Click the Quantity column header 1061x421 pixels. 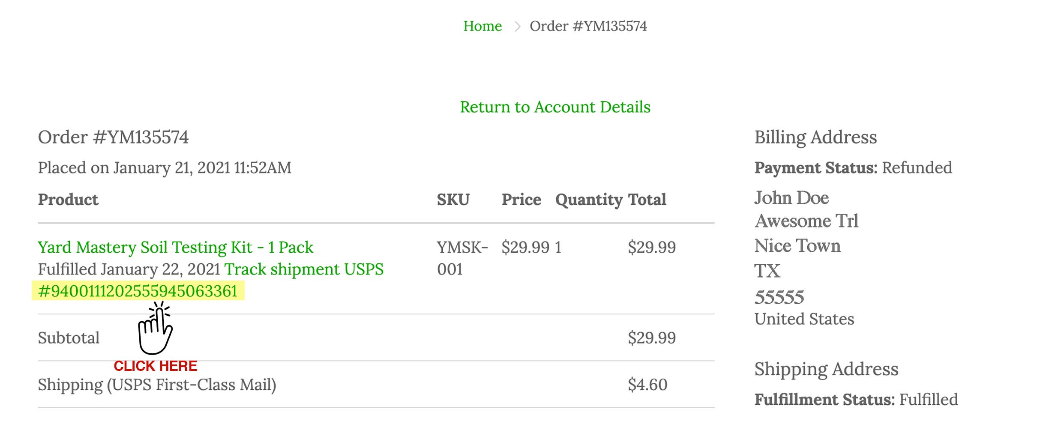pyautogui.click(x=588, y=200)
